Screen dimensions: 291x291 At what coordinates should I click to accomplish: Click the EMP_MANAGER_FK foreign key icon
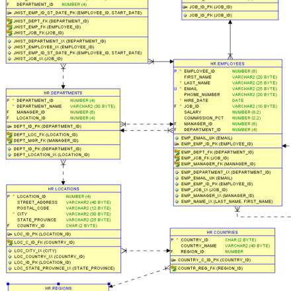pyautogui.click(x=177, y=164)
